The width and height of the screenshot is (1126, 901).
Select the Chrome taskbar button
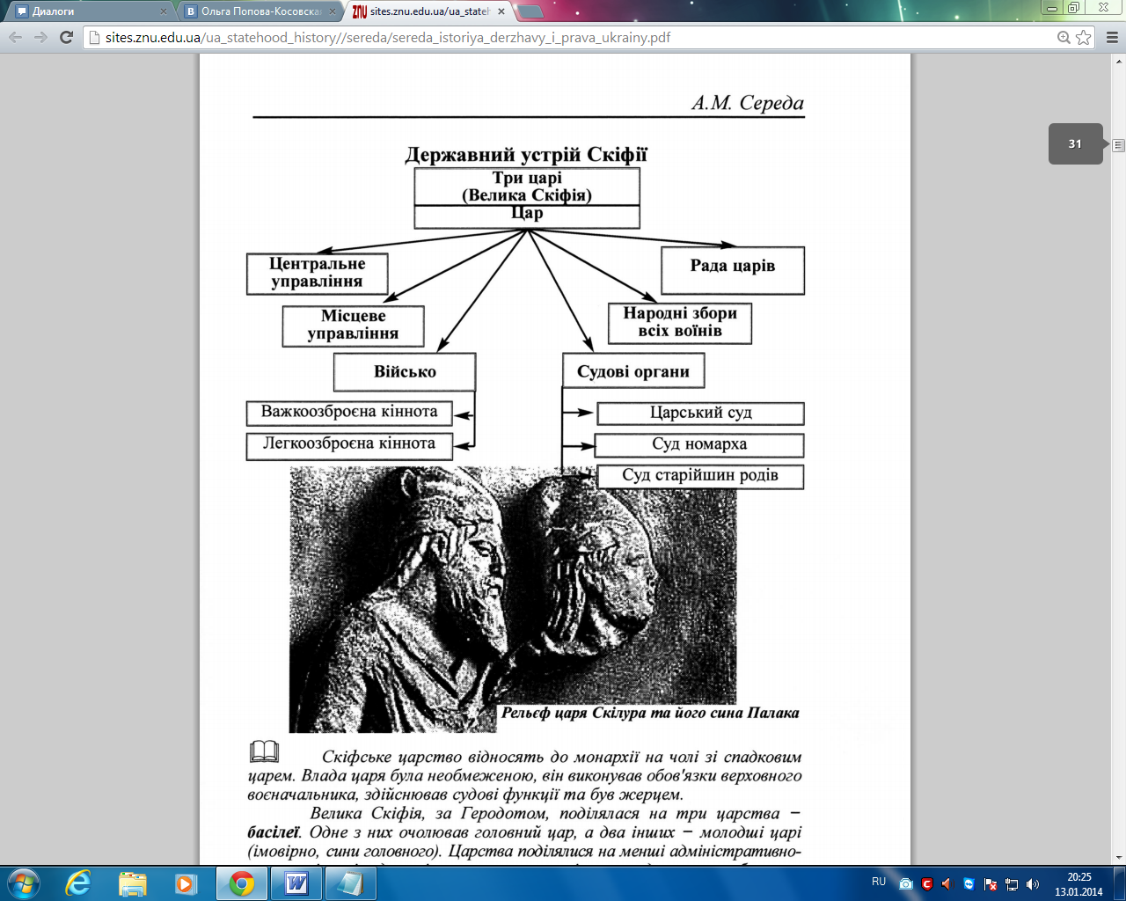pyautogui.click(x=241, y=883)
